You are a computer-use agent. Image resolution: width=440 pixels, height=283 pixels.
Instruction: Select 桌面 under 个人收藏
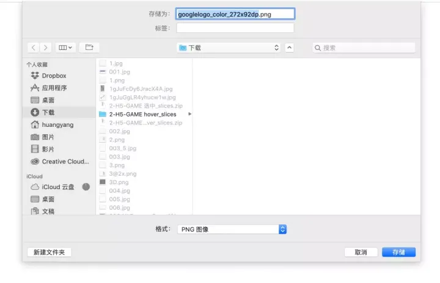(59, 100)
